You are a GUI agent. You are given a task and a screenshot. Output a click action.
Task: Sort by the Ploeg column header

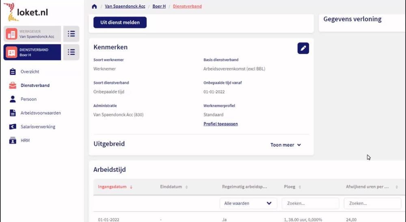pos(292,187)
